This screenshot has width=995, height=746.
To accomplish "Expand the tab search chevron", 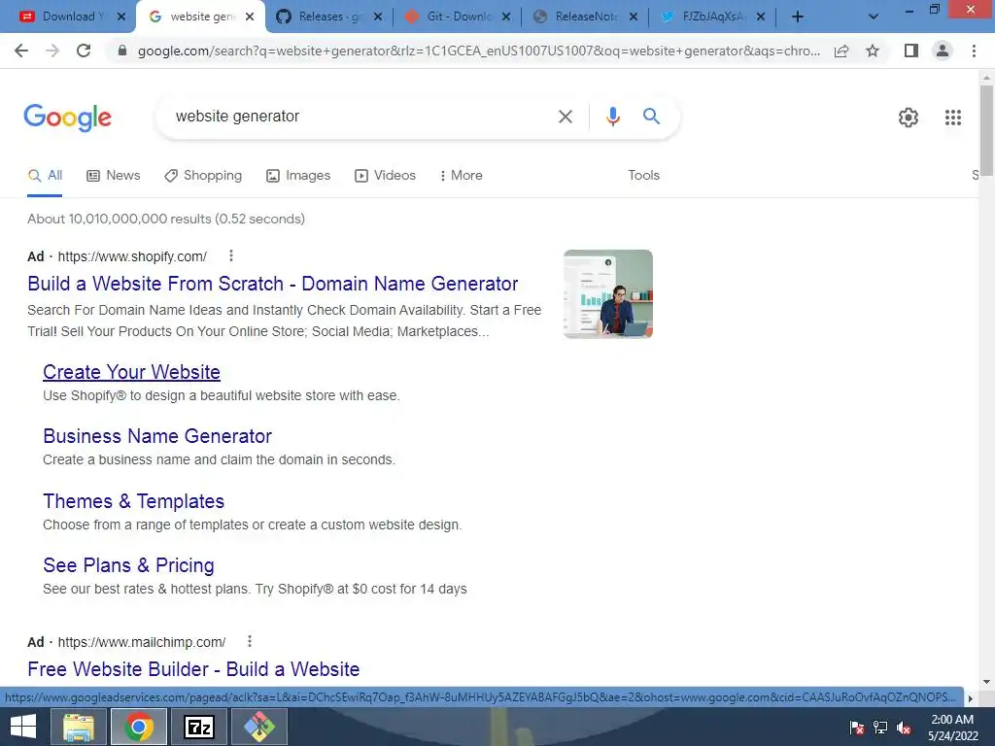I will pyautogui.click(x=874, y=17).
